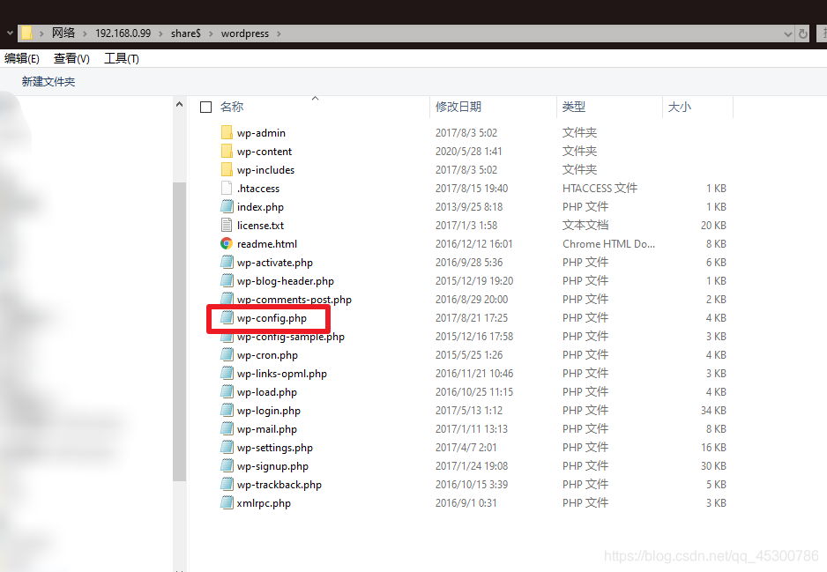827x572 pixels.
Task: Select the wp-config-sample.php file name
Action: point(291,337)
